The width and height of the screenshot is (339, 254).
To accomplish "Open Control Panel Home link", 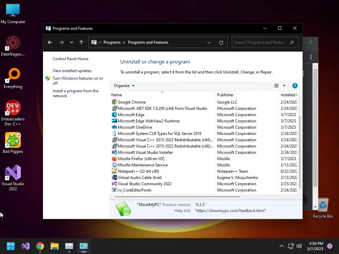I will (71, 59).
